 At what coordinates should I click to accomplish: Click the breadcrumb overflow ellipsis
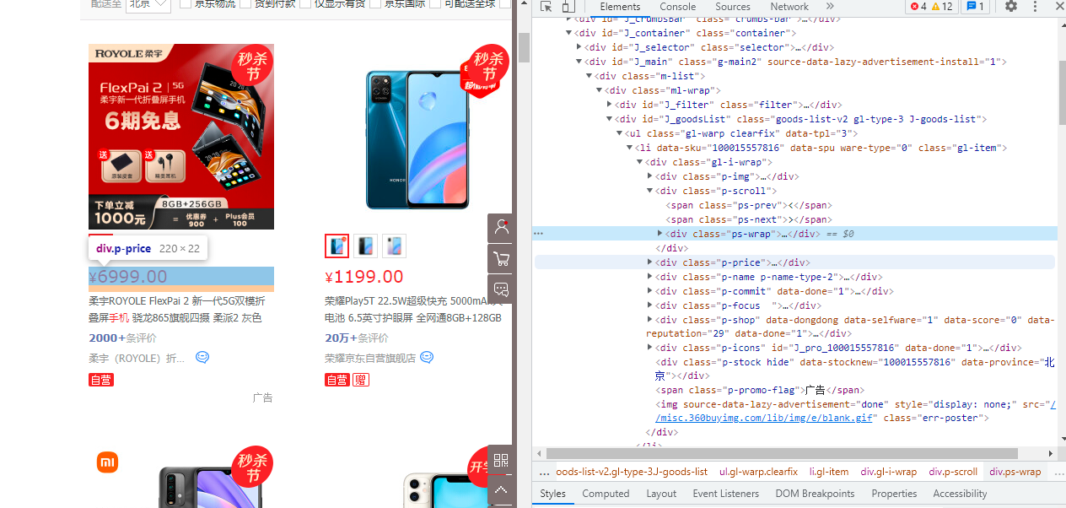[x=544, y=472]
